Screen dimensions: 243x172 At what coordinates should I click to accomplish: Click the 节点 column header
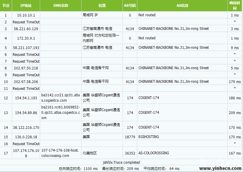6,6
